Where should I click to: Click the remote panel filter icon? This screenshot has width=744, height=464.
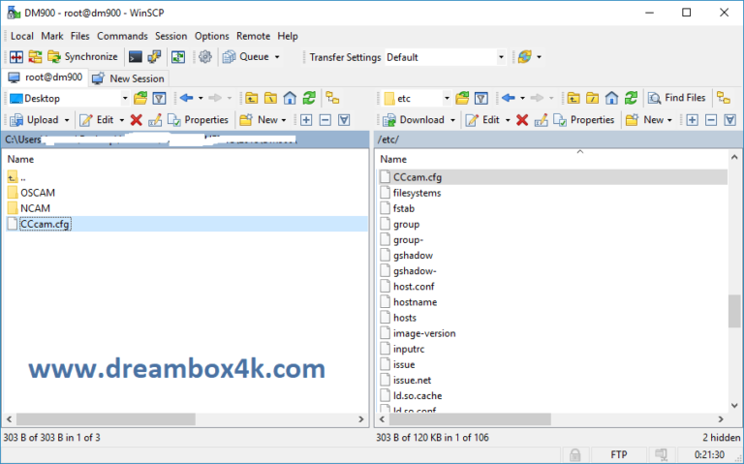tap(481, 98)
